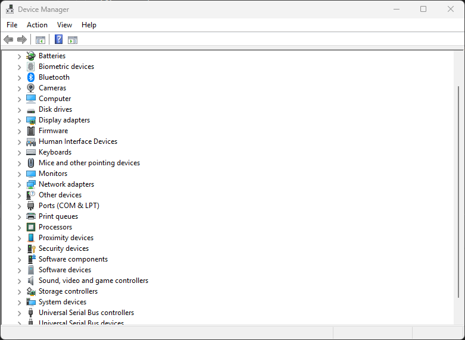The height and width of the screenshot is (340, 465).
Task: Click the Batteries category icon
Action: pos(31,56)
